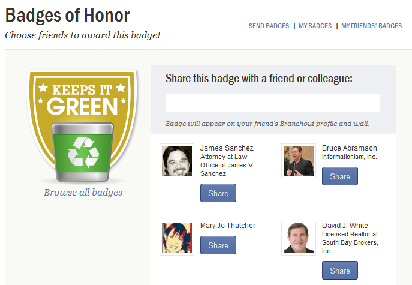Go to Send Badges section
Screen dimensions: 412x285
coord(269,26)
